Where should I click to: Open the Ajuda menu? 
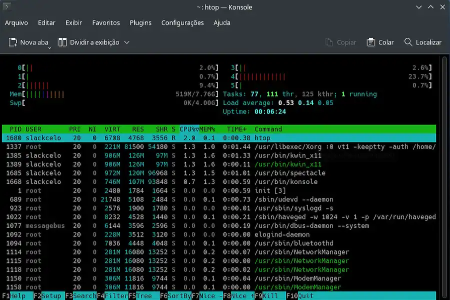pos(222,22)
